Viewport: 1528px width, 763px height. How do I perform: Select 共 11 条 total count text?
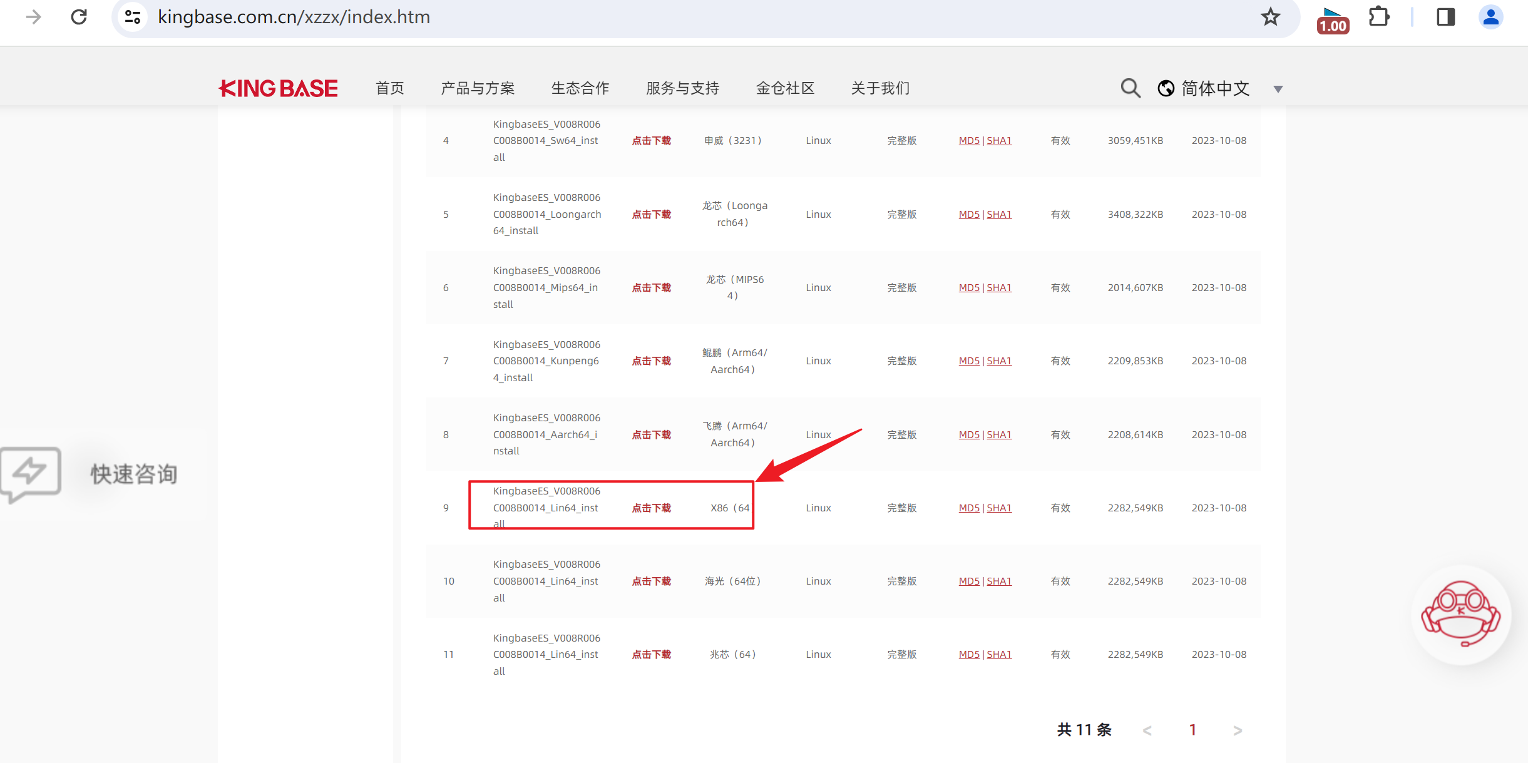click(x=1084, y=730)
